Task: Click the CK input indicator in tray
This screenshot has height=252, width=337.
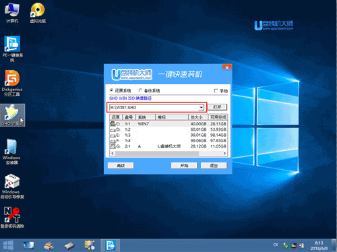Action: (x=276, y=245)
